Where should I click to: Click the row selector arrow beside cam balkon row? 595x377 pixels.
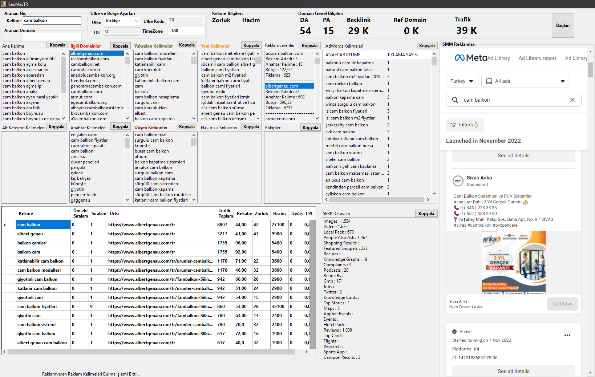coord(5,225)
